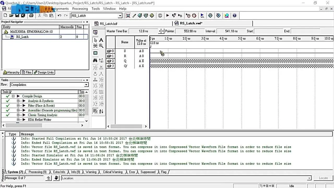Click the Overwrite Clock icon
Viewport: 334px width, 188px height.
click(101, 98)
